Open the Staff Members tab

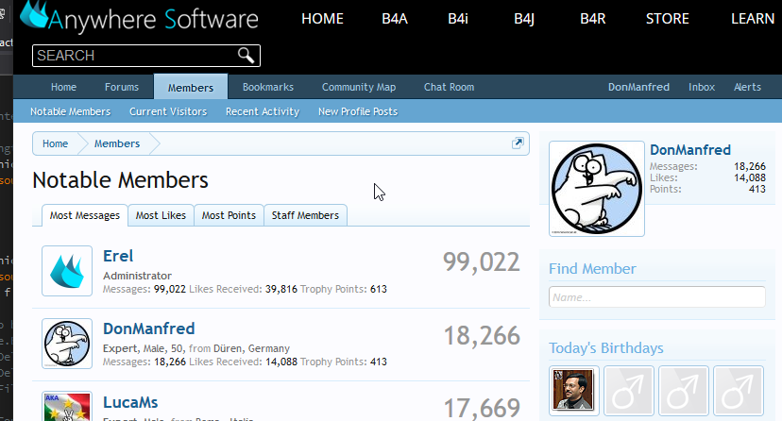(x=305, y=215)
